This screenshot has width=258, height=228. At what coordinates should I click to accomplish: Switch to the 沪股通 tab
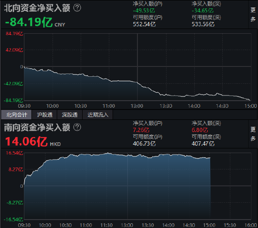tap(45, 115)
